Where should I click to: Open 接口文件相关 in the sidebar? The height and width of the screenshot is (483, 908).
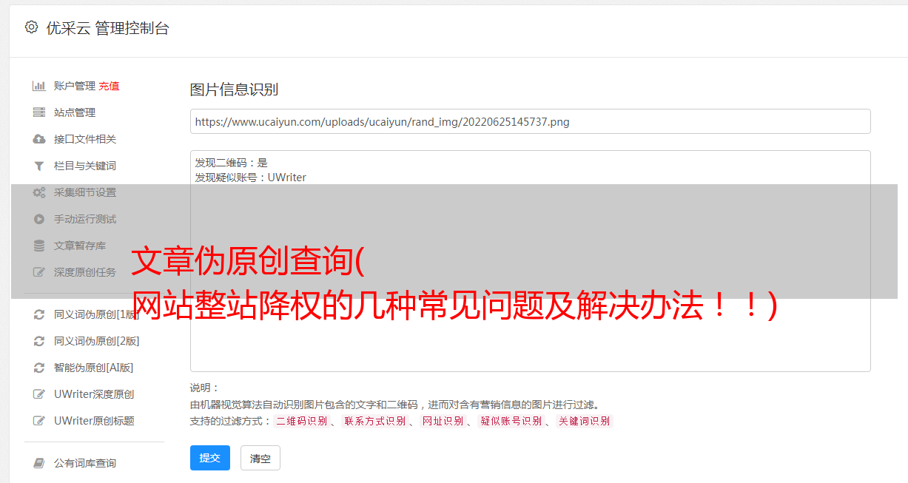tap(85, 139)
